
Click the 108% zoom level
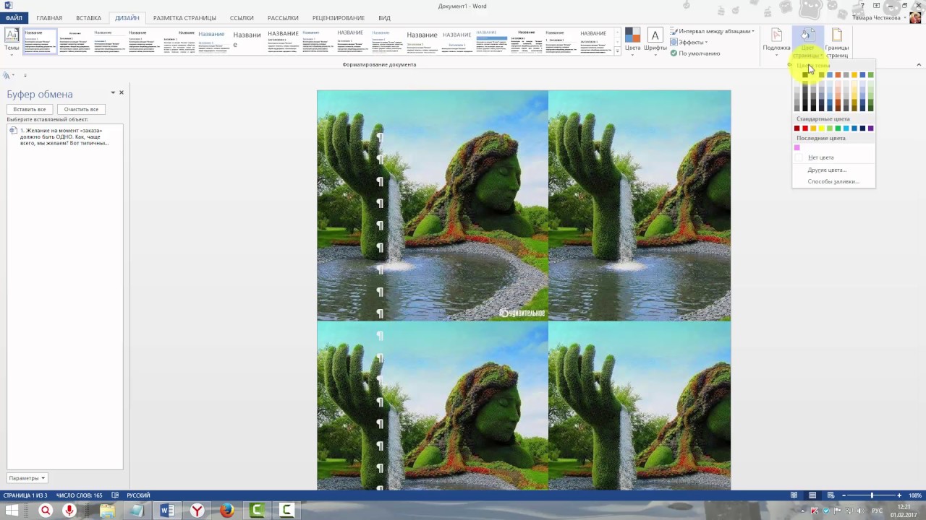(915, 495)
